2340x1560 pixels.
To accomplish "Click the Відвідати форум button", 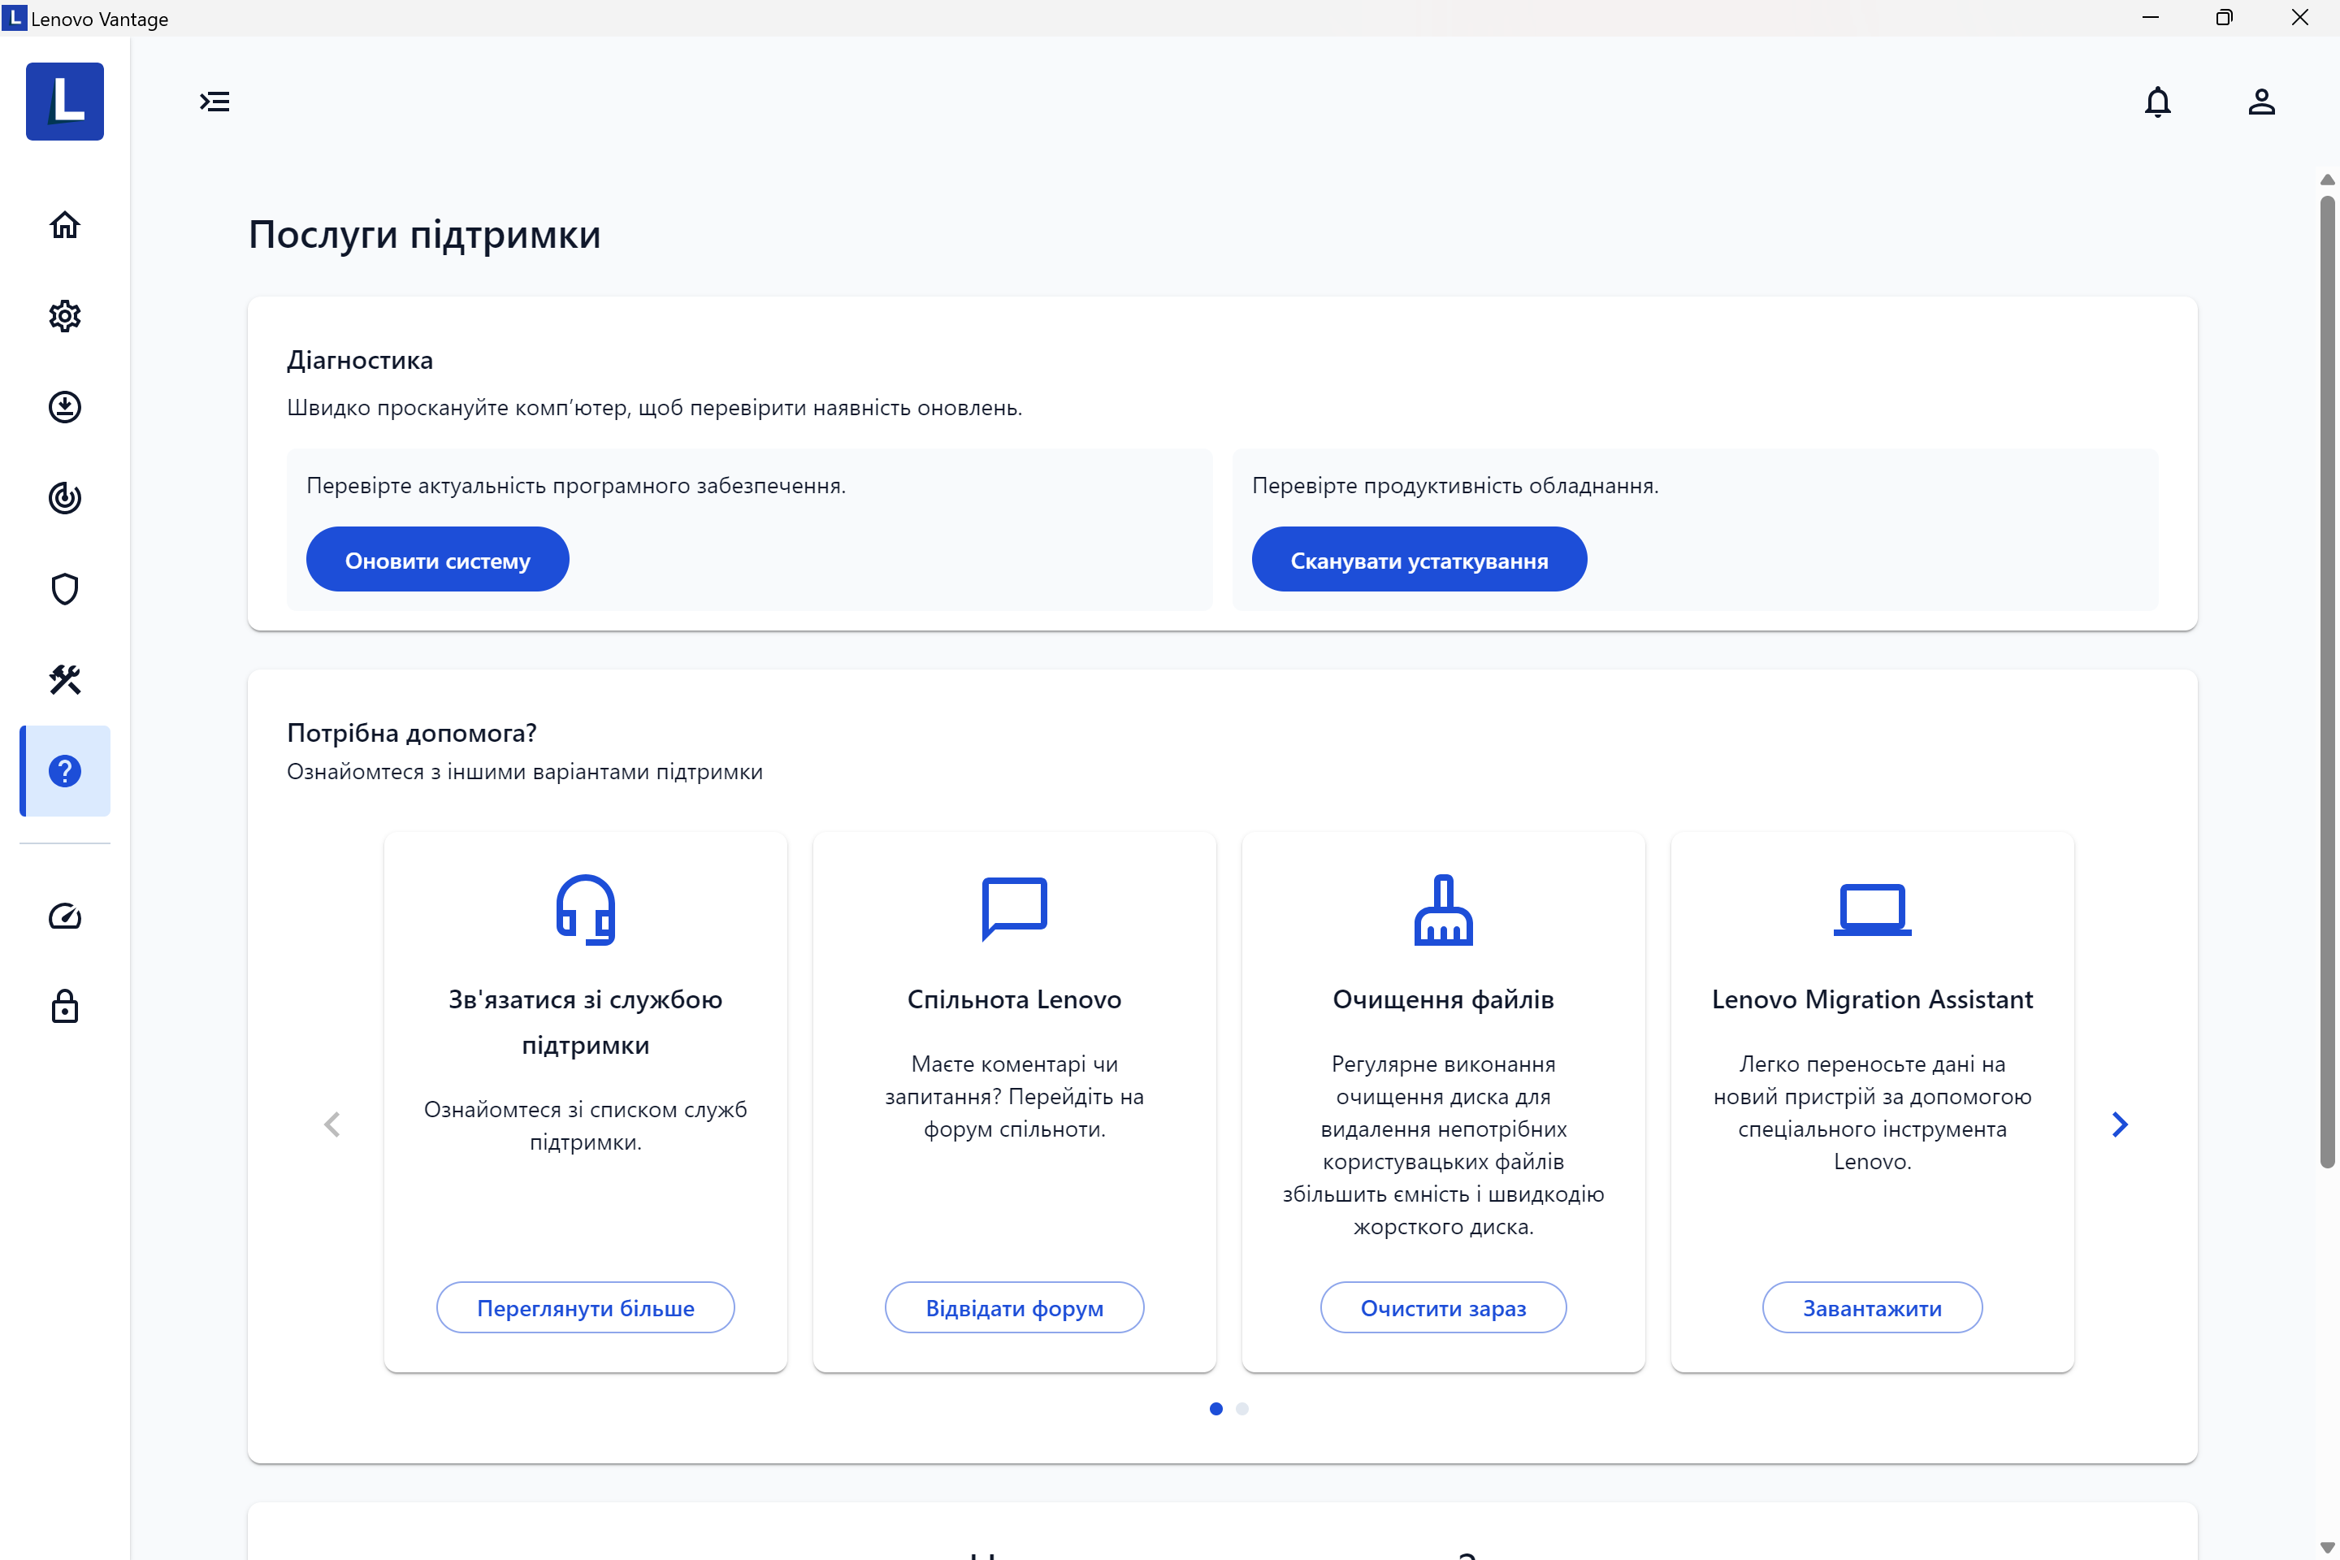I will [1014, 1307].
